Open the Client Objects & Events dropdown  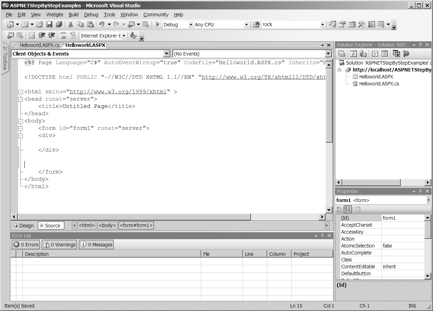tap(167, 54)
